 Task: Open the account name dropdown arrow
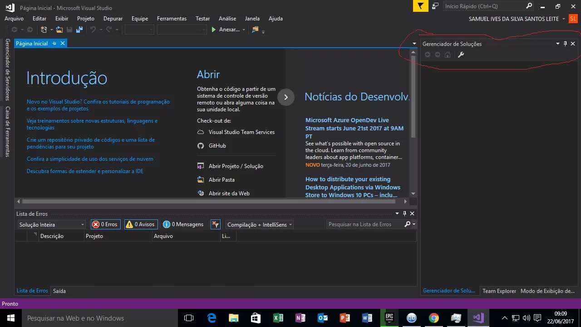[564, 19]
